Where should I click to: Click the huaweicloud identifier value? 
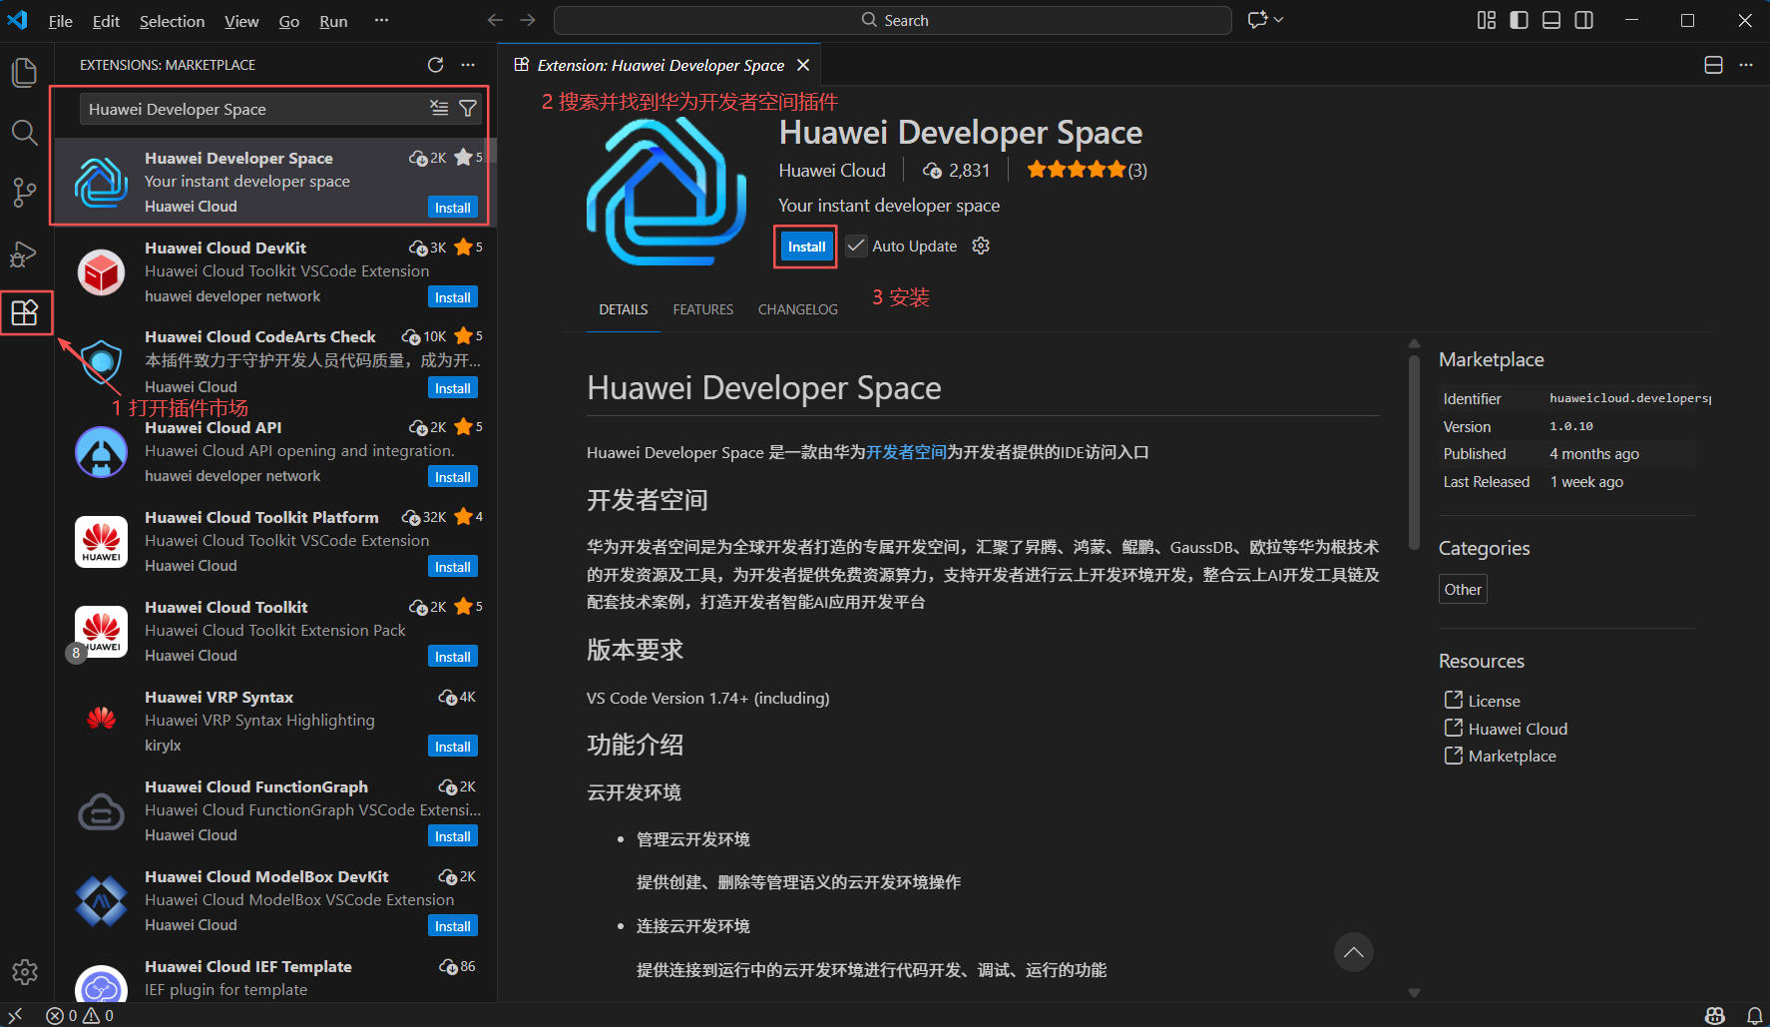(x=1630, y=398)
